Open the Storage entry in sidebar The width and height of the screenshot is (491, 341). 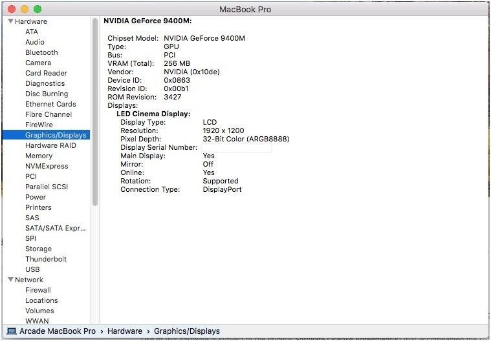pos(38,249)
